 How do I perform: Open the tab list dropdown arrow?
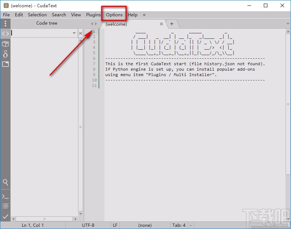pyautogui.click(x=288, y=24)
